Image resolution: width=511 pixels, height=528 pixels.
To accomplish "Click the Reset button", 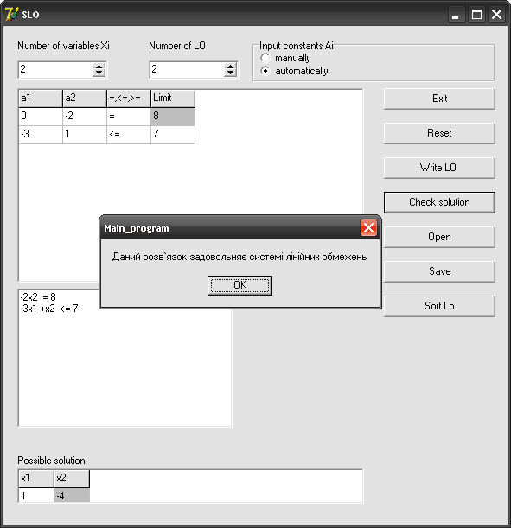I will pos(439,133).
